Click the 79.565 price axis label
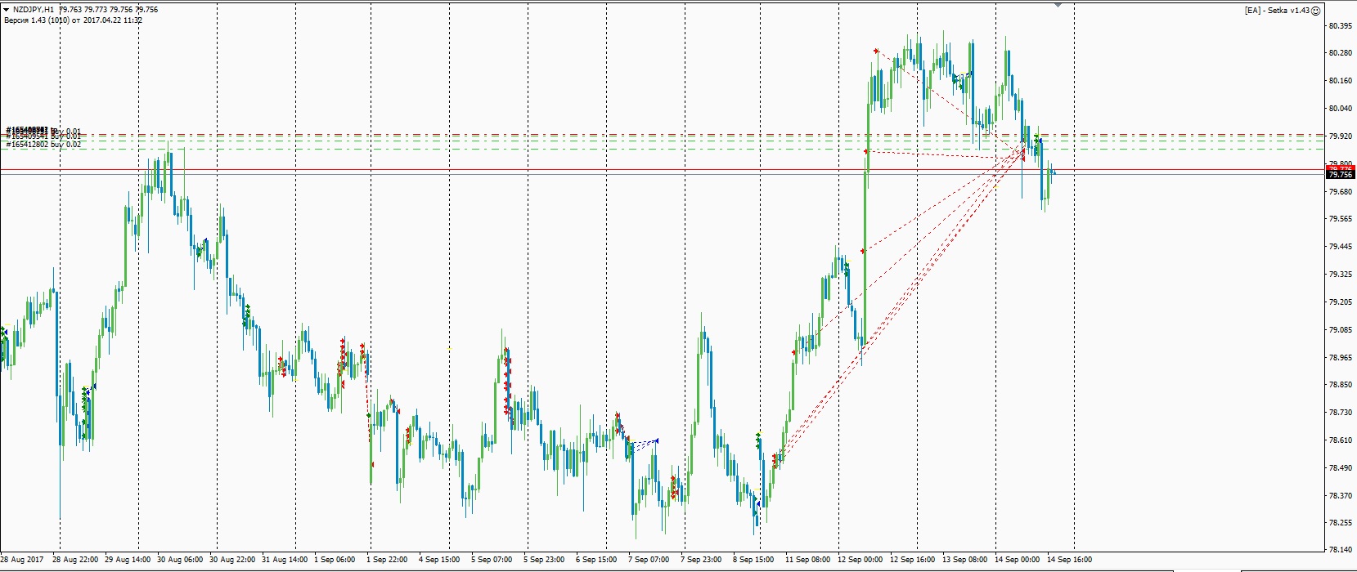Screen dimensions: 1357x572 (x=1339, y=219)
